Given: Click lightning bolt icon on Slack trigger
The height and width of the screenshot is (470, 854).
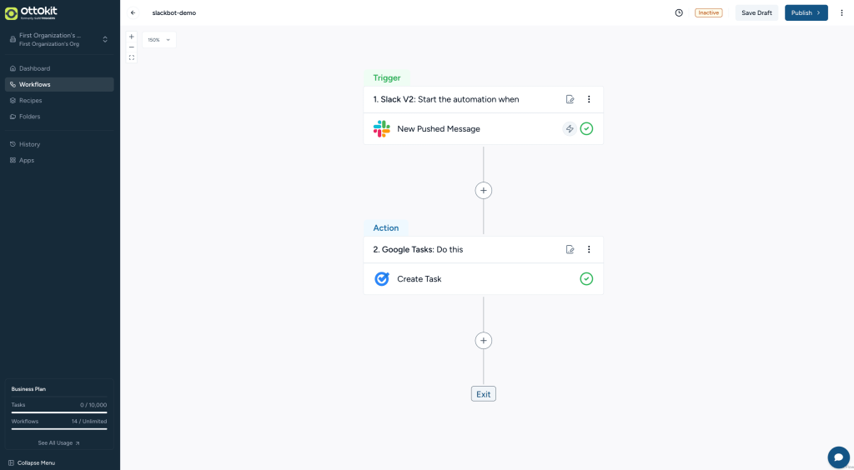Looking at the screenshot, I should click(x=570, y=129).
